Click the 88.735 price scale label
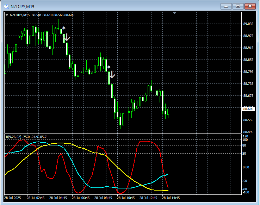The image size is (260, 205). tap(248, 84)
